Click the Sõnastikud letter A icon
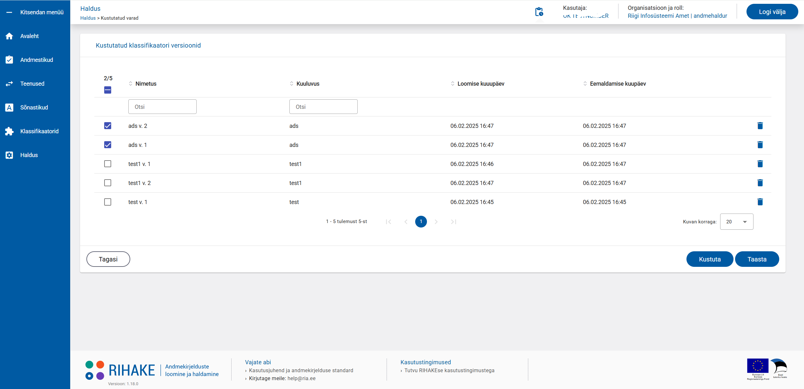The height and width of the screenshot is (389, 804). (x=10, y=108)
